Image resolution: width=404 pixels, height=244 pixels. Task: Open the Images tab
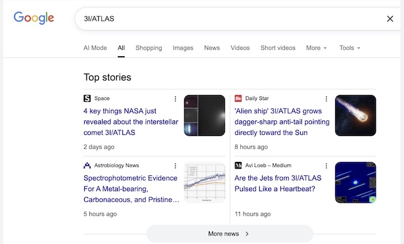click(x=183, y=48)
